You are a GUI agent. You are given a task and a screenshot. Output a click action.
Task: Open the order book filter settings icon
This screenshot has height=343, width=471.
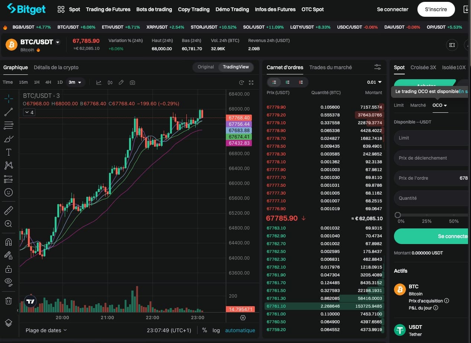[377, 67]
